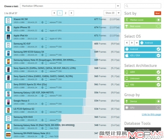The width and height of the screenshot is (164, 139).
Task: Click Apple A7 GPU label in iPhone 5S row
Action: click(x=55, y=30)
